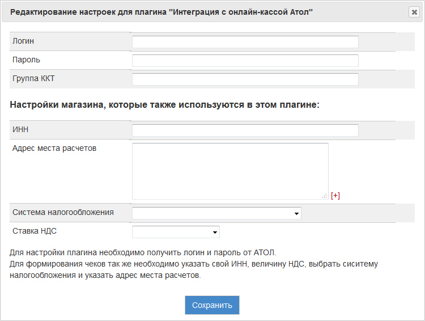Click the red [+] expand icon
This screenshot has height=321, width=425.
click(x=335, y=196)
